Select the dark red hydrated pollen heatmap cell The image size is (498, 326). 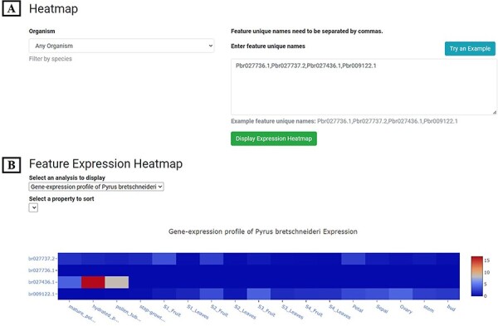(93, 282)
